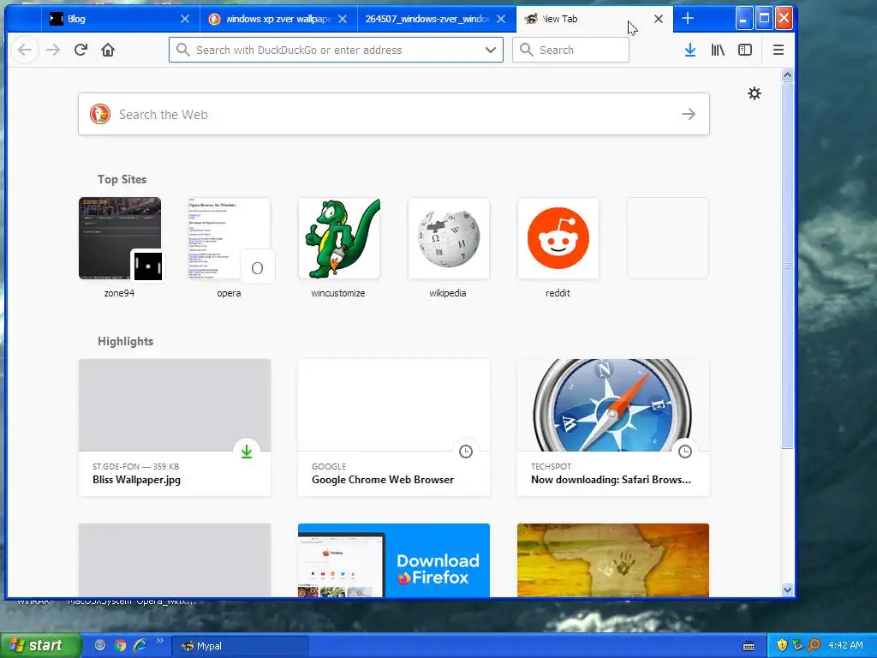The width and height of the screenshot is (877, 658).
Task: Open the Now downloading: Safari Browser highlight
Action: pyautogui.click(x=613, y=428)
